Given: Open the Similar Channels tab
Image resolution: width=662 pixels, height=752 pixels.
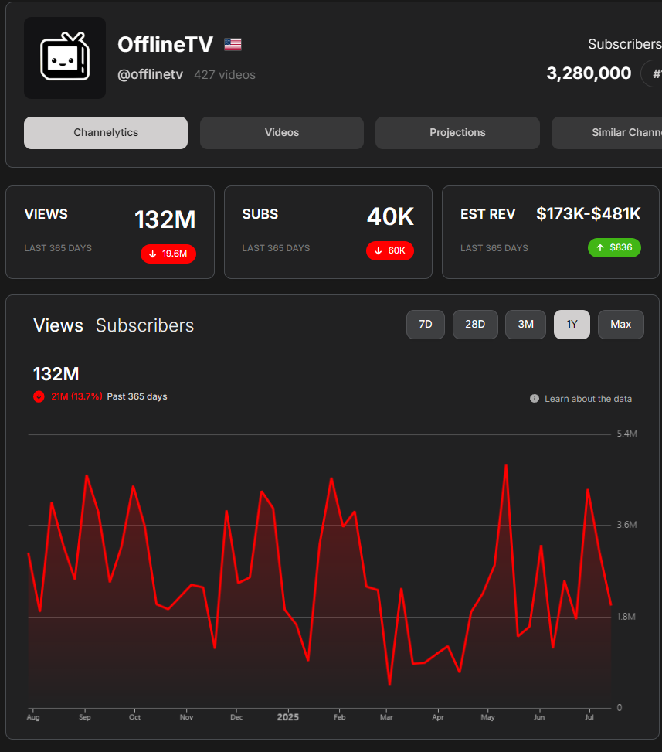Looking at the screenshot, I should point(607,133).
